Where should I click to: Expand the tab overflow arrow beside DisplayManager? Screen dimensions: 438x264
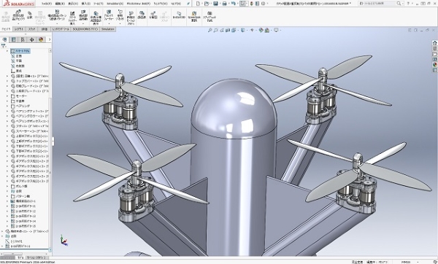coord(50,39)
